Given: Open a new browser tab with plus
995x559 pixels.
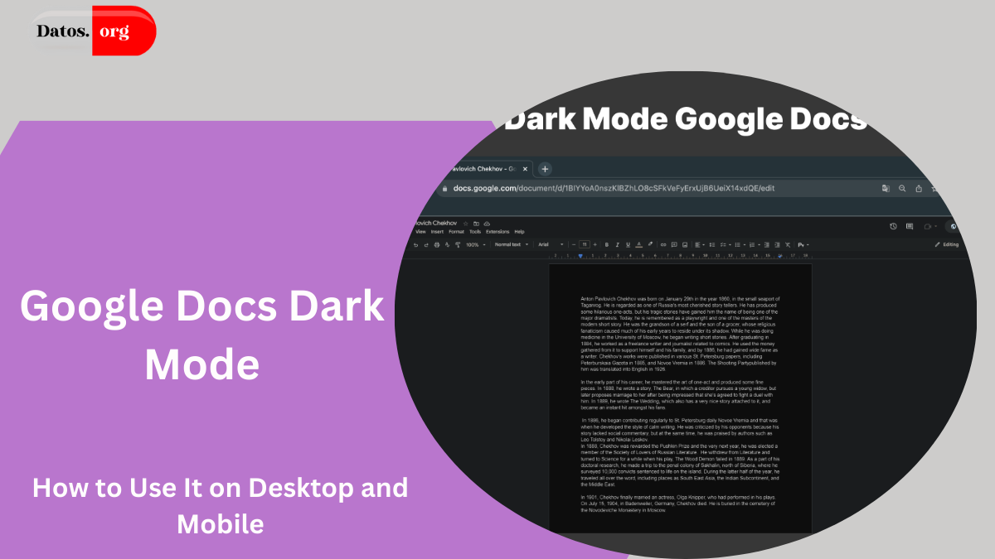Looking at the screenshot, I should coord(545,169).
